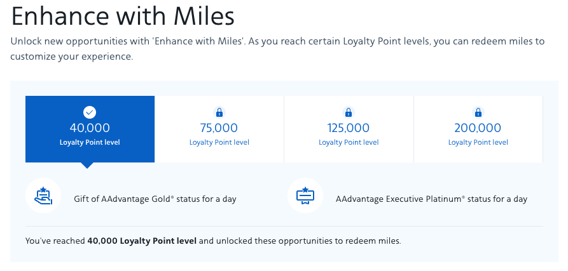568x271 pixels.
Task: Select the 40,000 Loyalty Point tab
Action: 90,128
